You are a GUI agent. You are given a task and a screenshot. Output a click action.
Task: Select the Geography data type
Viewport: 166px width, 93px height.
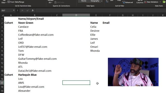(x=95, y=1)
